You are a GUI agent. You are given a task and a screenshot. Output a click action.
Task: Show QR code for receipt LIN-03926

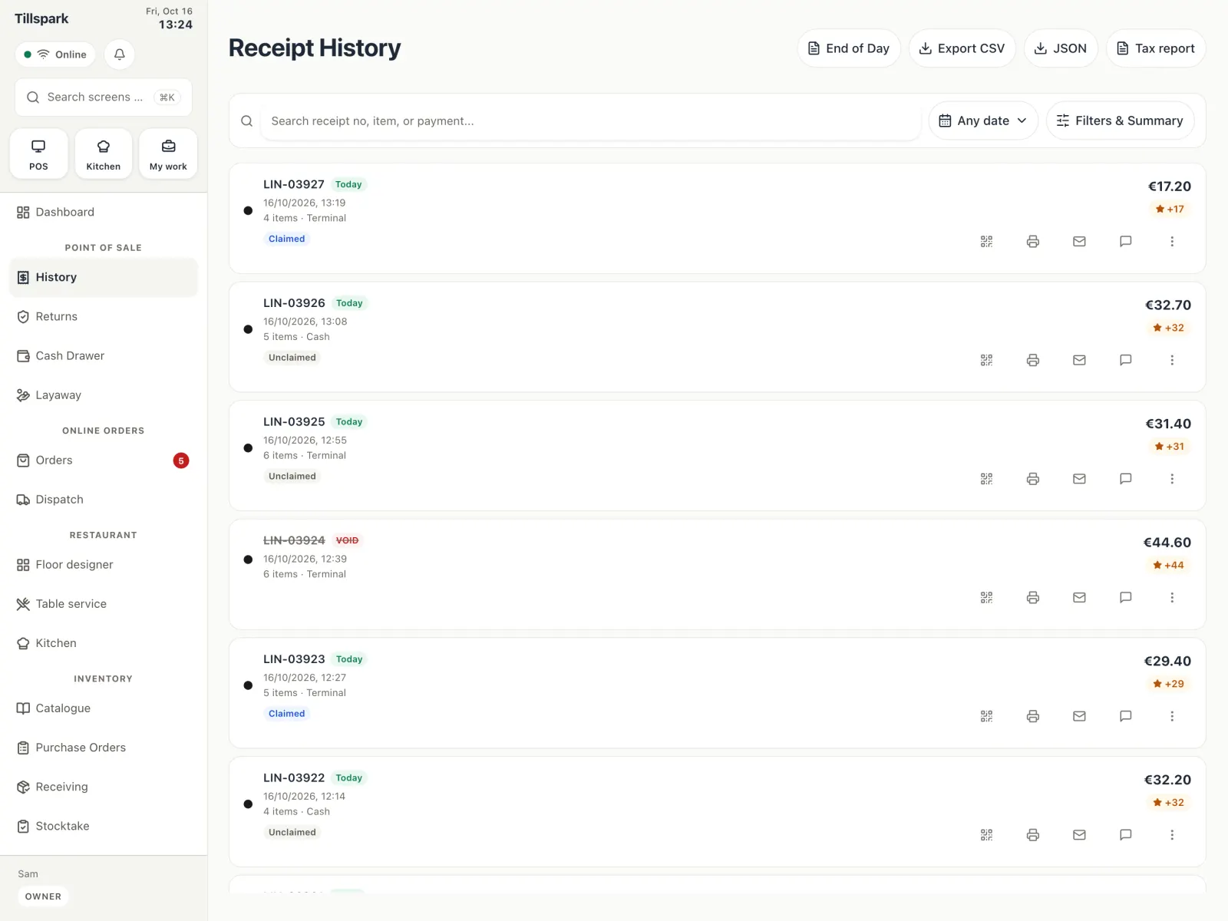point(987,360)
